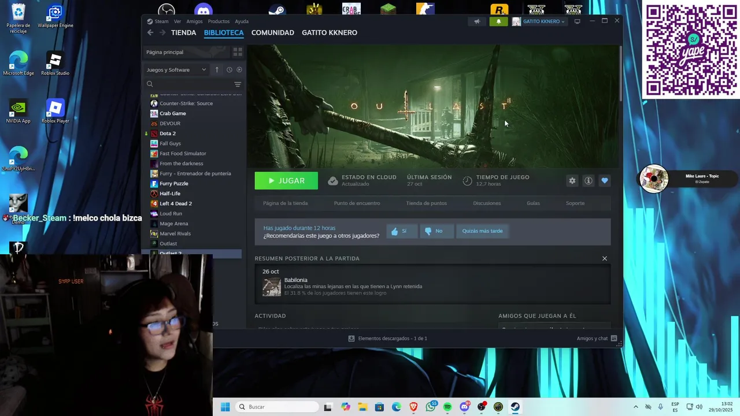The width and height of the screenshot is (740, 416).
Task: Open advanced filters icon beside library search
Action: point(238,84)
